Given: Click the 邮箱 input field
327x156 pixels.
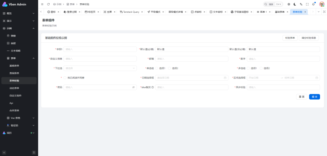Looking at the screenshot, I should 192,59.
